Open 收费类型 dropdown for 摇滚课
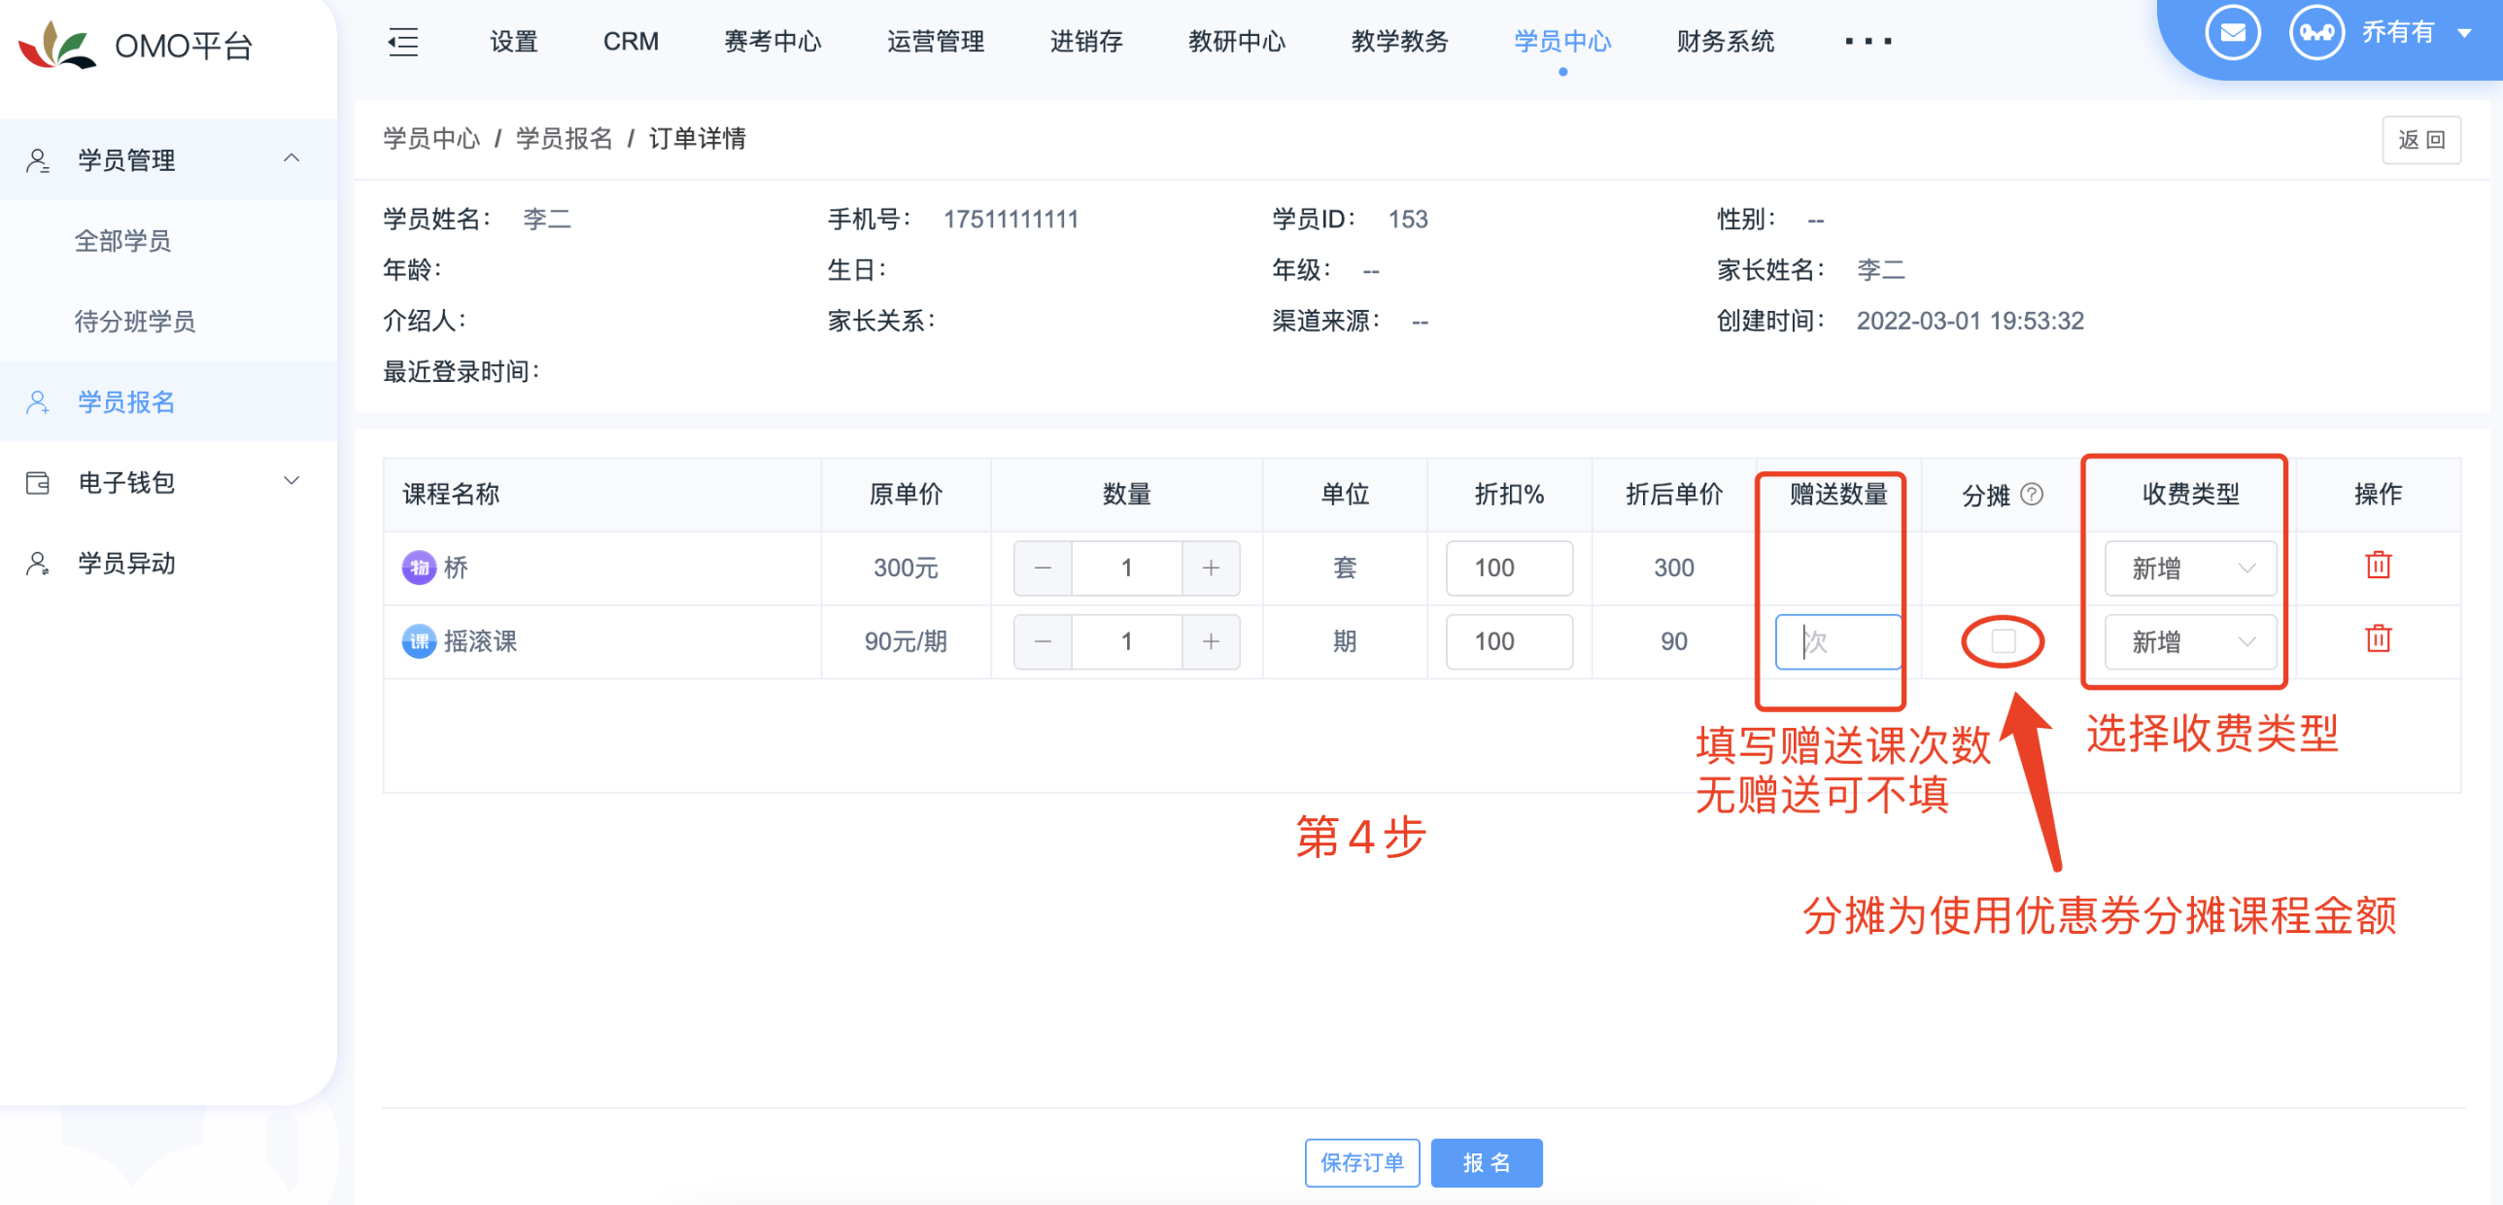Image resolution: width=2503 pixels, height=1205 pixels. (2190, 641)
